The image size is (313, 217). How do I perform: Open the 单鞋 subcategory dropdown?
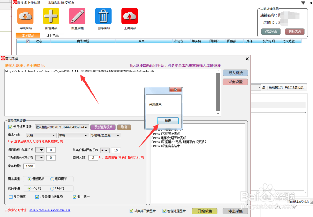click(x=73, y=135)
